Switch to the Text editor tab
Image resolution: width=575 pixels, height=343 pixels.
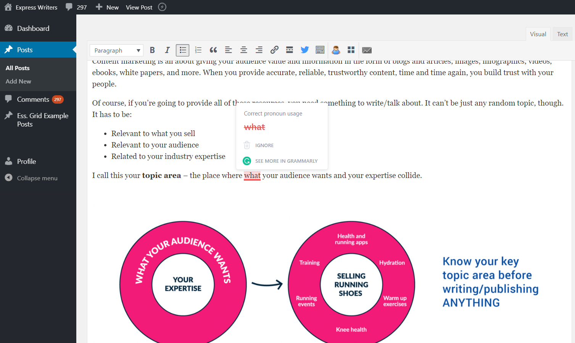pyautogui.click(x=562, y=34)
